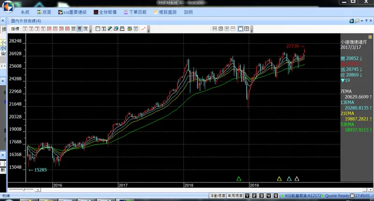
Task: Click the white triangle chart marker
Action: pos(297,179)
